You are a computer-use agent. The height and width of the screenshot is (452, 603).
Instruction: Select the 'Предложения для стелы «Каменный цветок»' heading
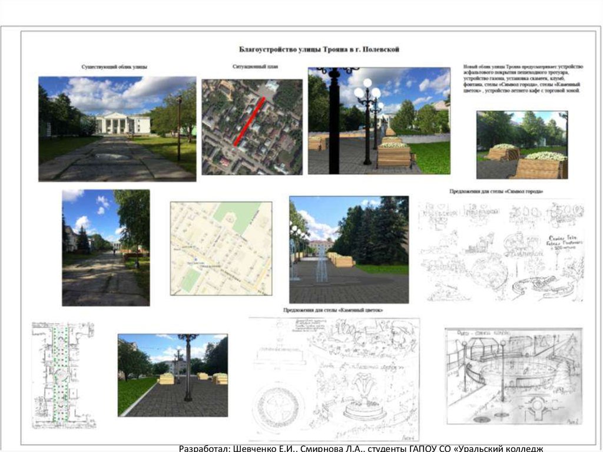333,311
